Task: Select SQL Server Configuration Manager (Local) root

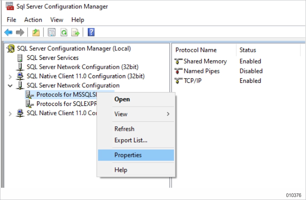Action: [x=74, y=48]
